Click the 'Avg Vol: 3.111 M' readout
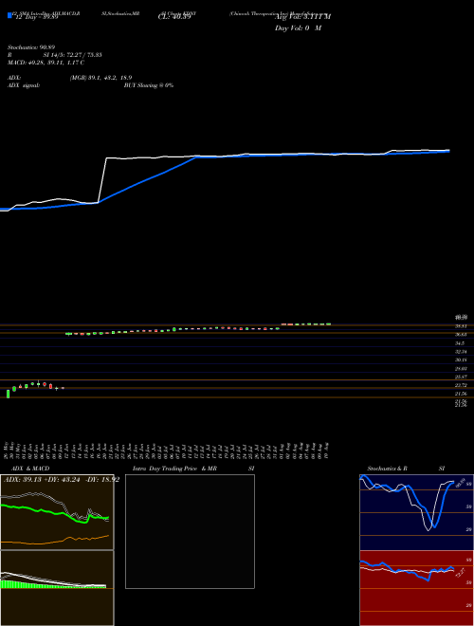This screenshot has width=474, height=626. pos(302,17)
